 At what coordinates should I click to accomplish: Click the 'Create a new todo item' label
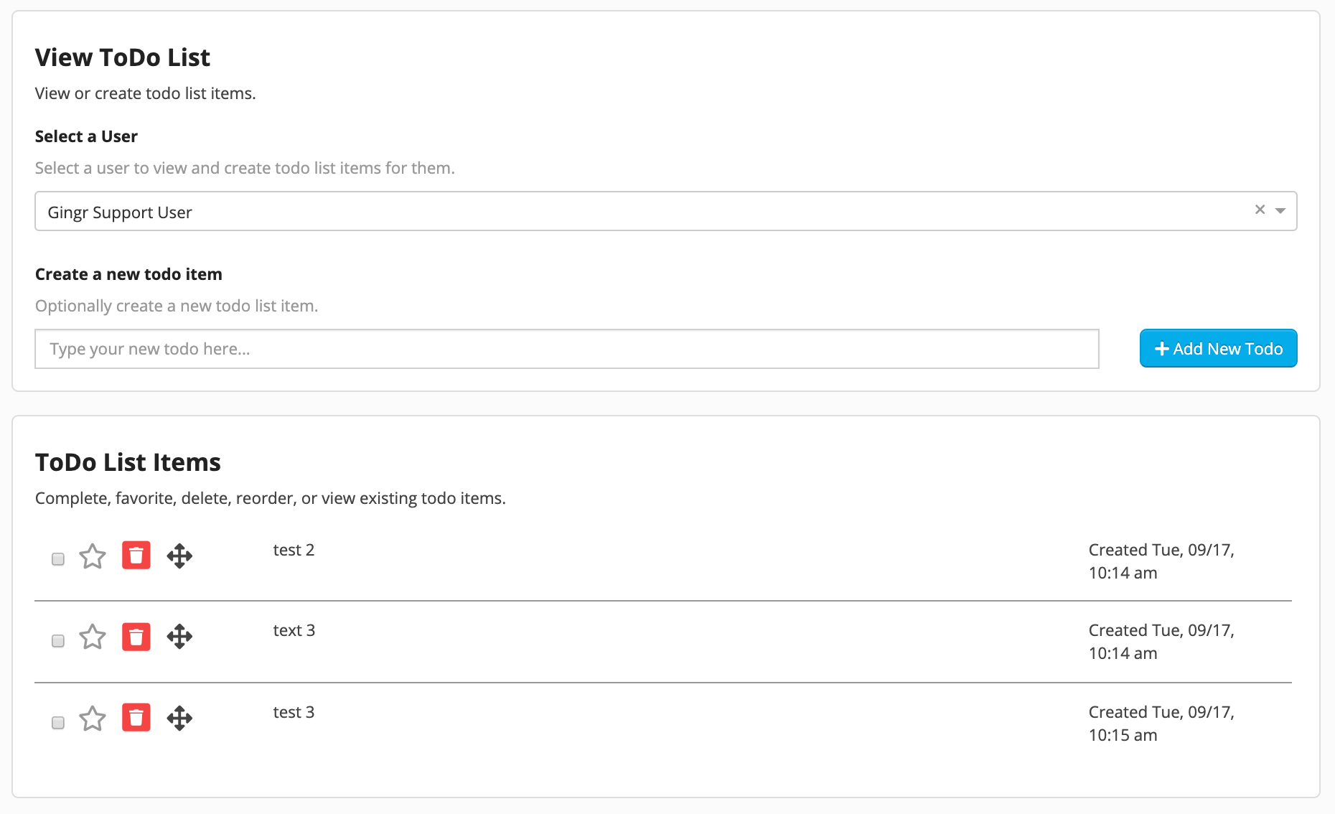pos(128,274)
